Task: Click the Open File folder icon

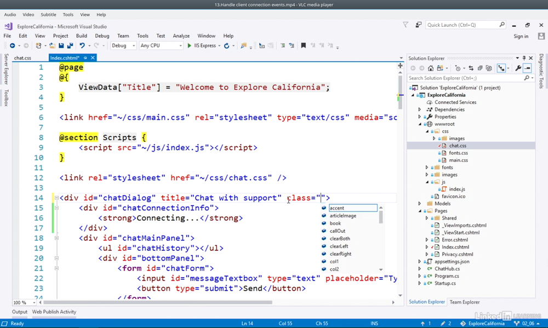Action: [52, 46]
